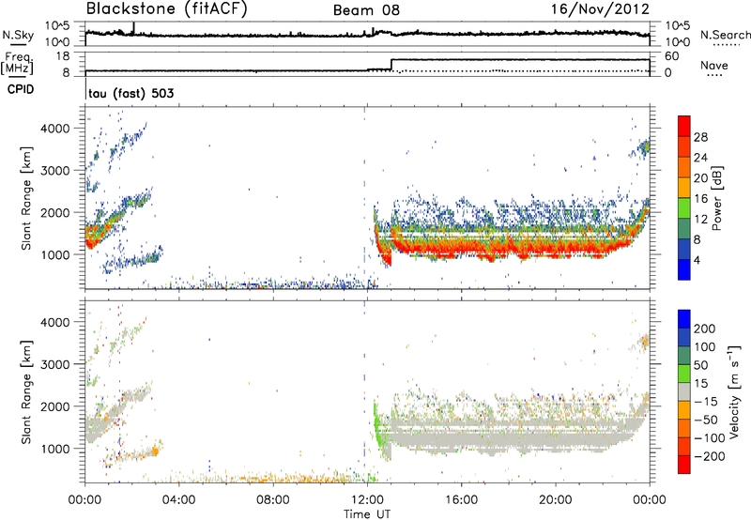Click the "18" frequency axis tick label
The image size is (751, 520).
(x=63, y=56)
